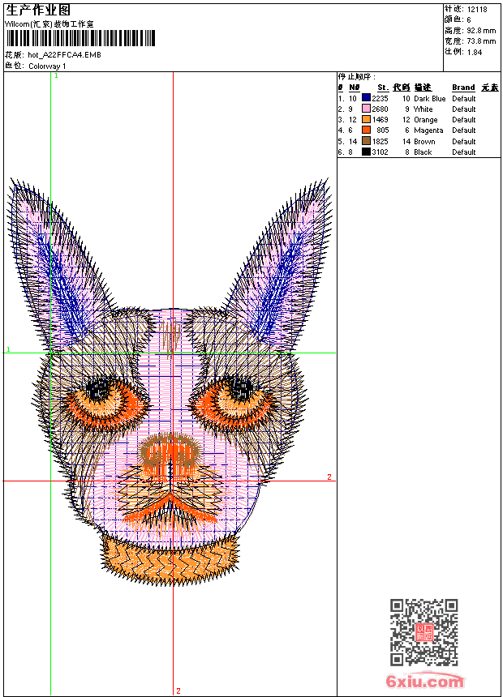This screenshot has width=503, height=697.
Task: Select the Brown thread color swatch
Action: click(366, 141)
